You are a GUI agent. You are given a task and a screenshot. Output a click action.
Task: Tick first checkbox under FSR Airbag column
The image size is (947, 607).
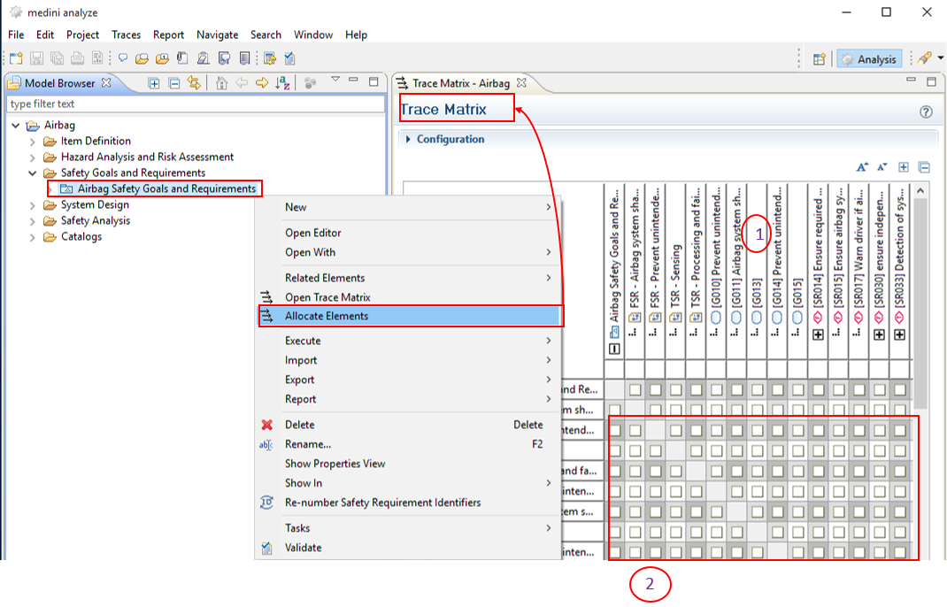point(635,390)
